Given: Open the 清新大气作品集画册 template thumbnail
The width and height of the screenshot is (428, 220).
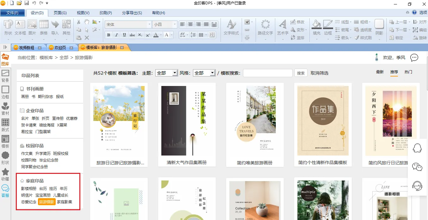Looking at the screenshot, I should pyautogui.click(x=187, y=121).
